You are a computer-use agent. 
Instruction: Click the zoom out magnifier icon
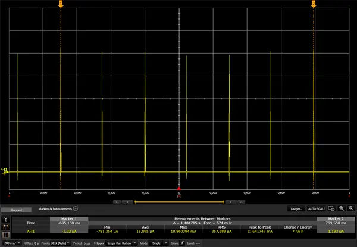pos(351,209)
